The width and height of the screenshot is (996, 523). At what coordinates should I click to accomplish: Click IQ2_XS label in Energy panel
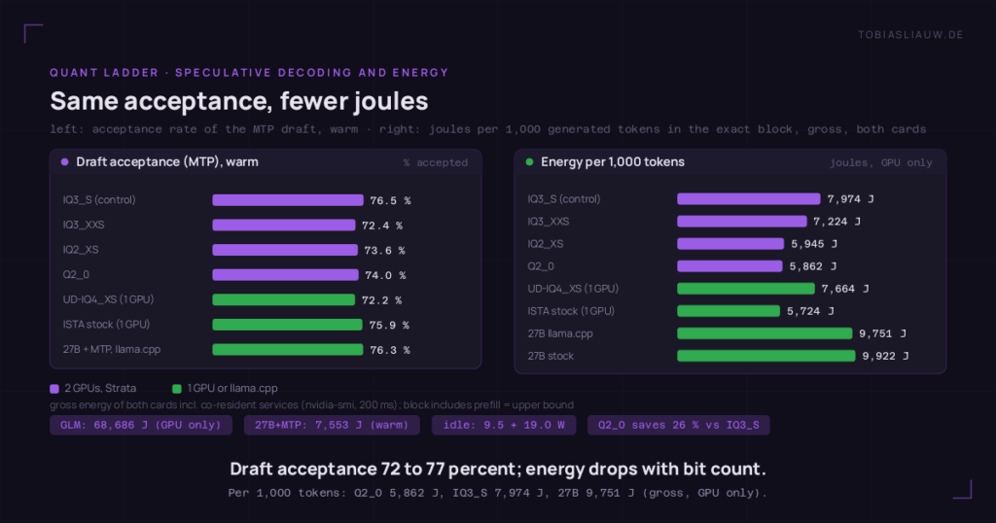click(545, 244)
